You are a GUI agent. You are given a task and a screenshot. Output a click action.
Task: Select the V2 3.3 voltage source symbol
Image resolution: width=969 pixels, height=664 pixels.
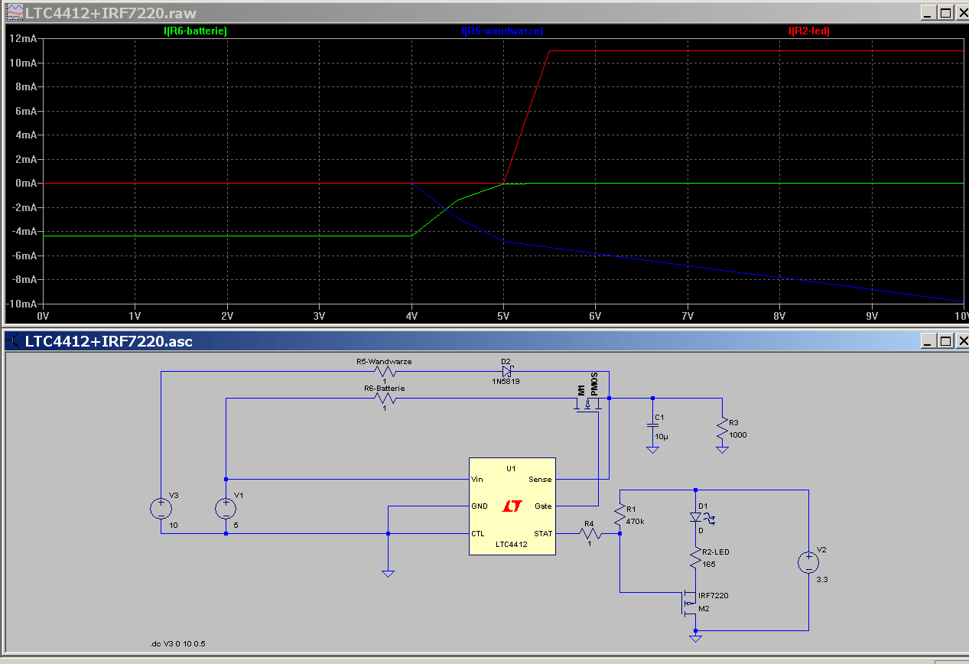[x=808, y=564]
